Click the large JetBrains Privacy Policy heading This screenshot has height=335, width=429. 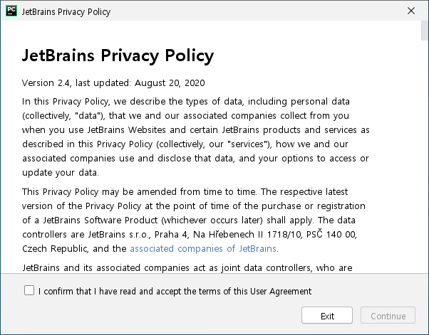(118, 55)
